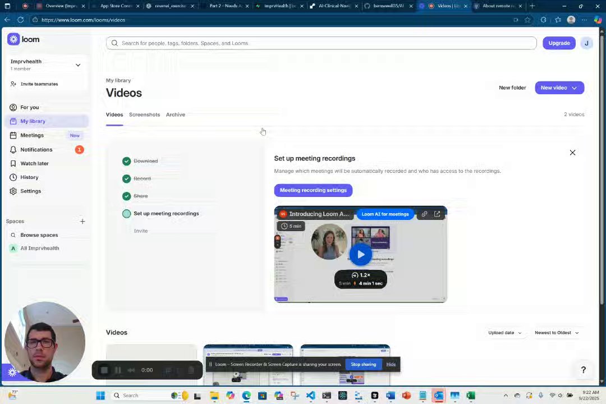
Task: Add a new space with the plus icon
Action: pyautogui.click(x=82, y=221)
